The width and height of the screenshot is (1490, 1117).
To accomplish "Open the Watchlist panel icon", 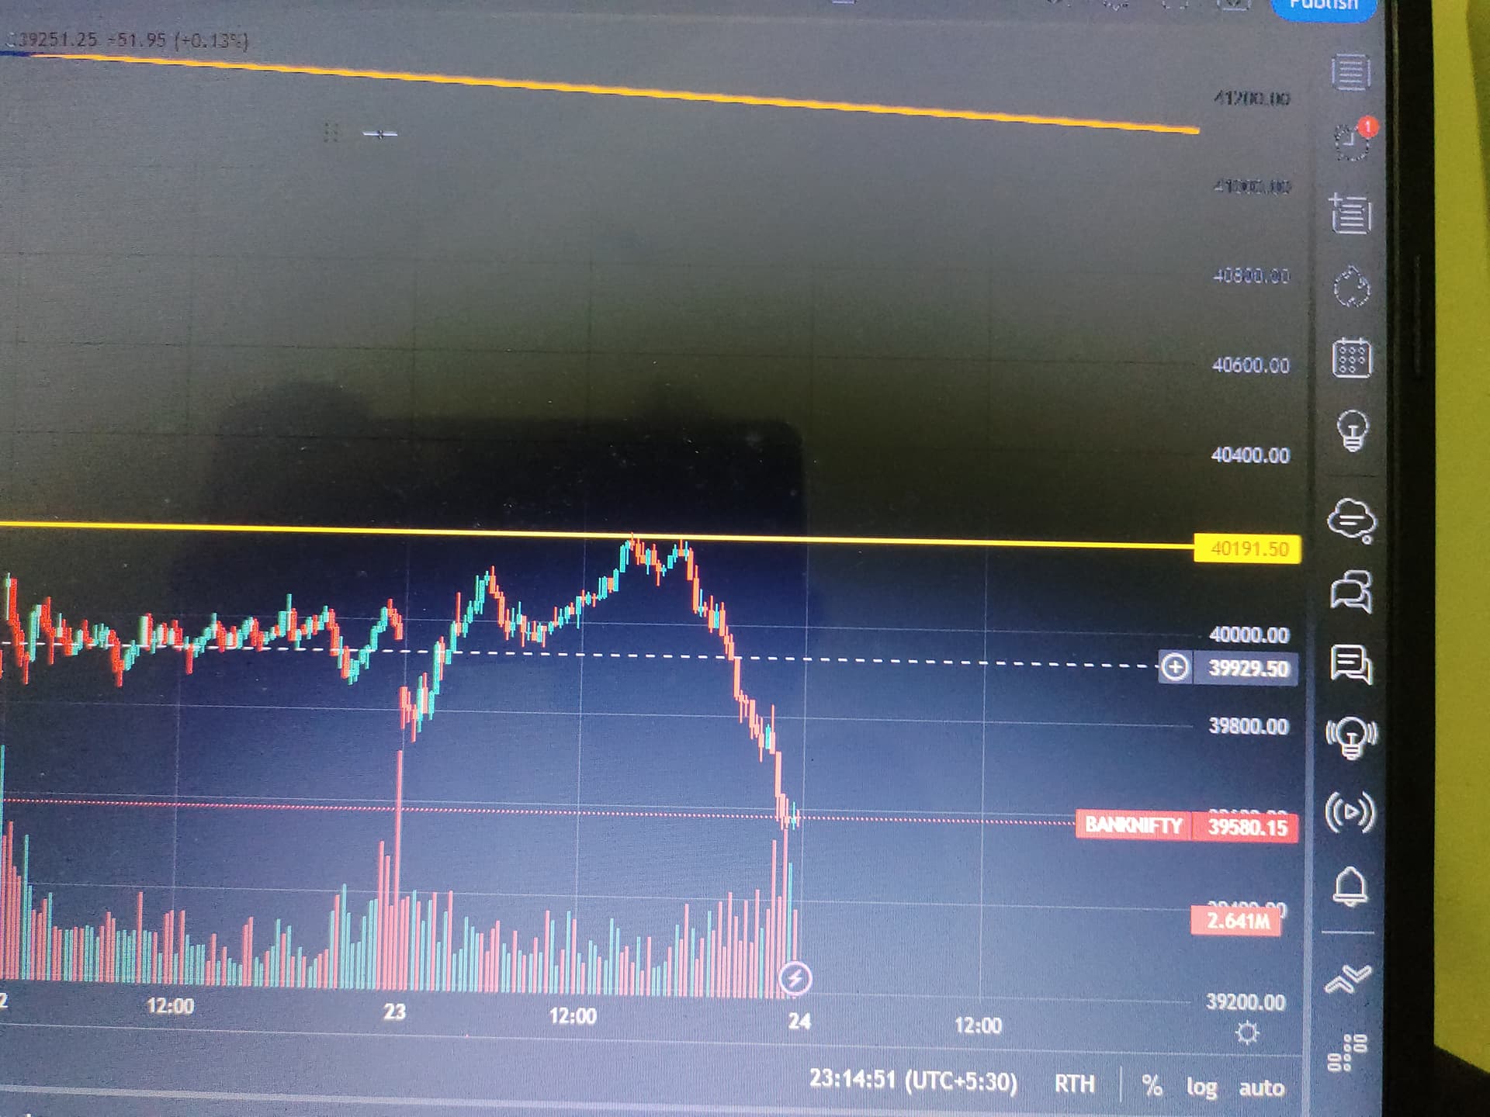I will [1351, 72].
